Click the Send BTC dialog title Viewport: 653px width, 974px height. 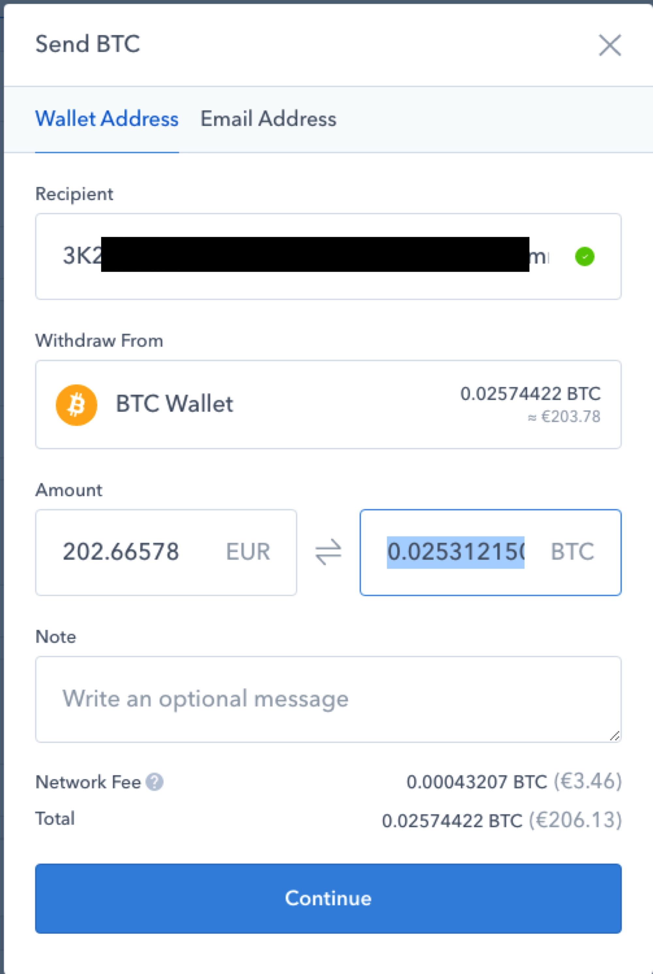[x=88, y=44]
